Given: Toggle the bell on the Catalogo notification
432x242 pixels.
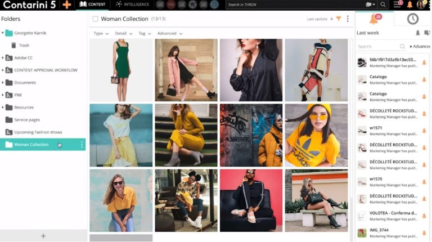Looking at the screenshot, I should click(x=424, y=79).
